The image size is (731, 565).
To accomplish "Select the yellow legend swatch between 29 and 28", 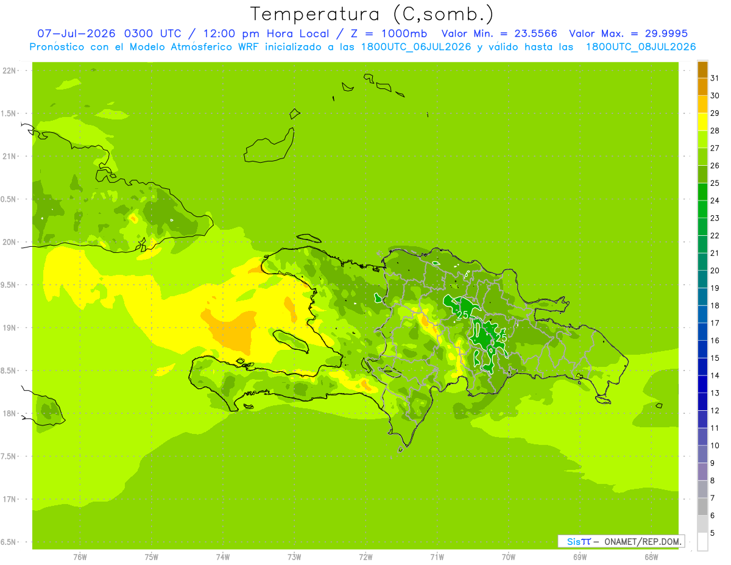I will [x=702, y=122].
